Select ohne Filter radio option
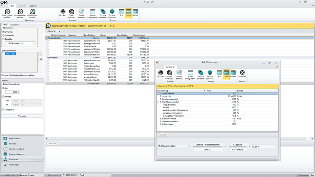The width and height of the screenshot is (315, 177). 3,32
